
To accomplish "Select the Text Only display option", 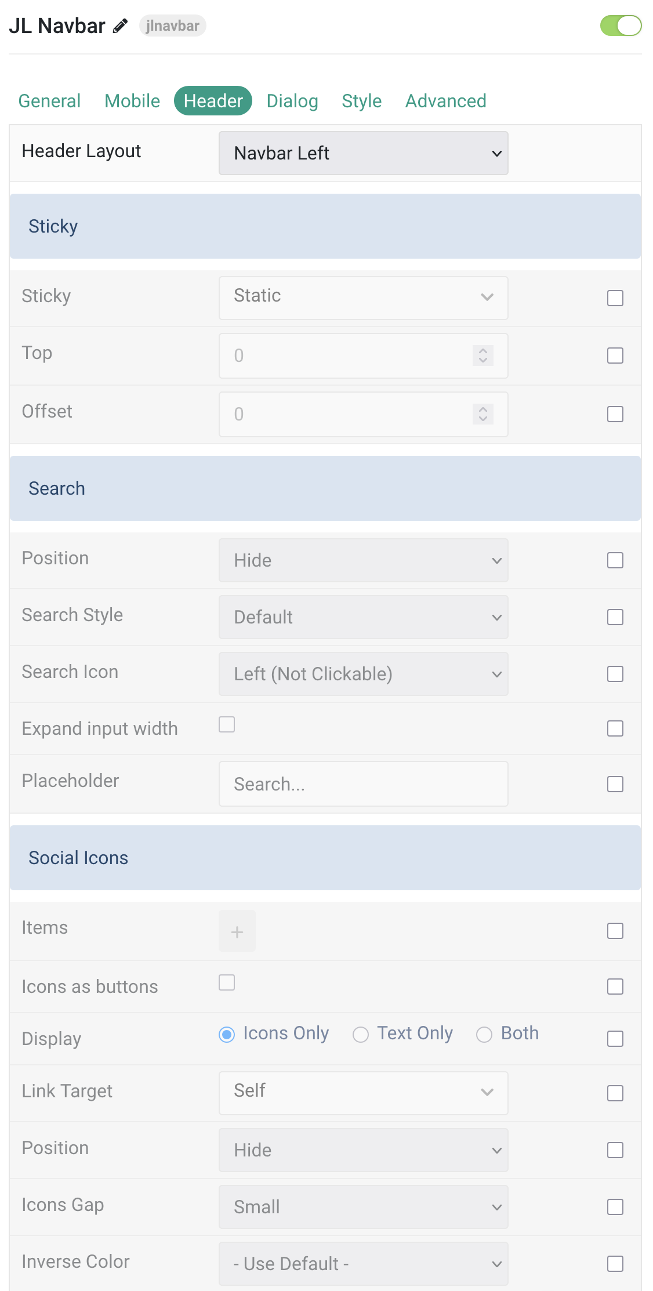I will point(403,1033).
